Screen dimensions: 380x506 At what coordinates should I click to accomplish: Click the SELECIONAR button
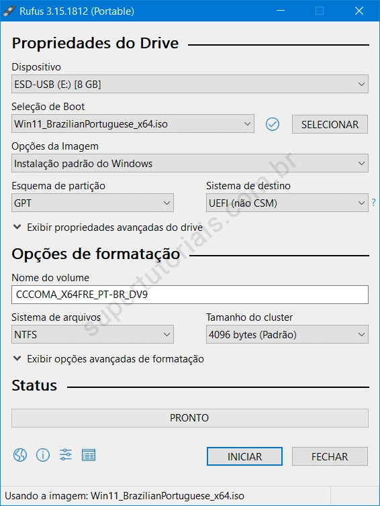330,124
